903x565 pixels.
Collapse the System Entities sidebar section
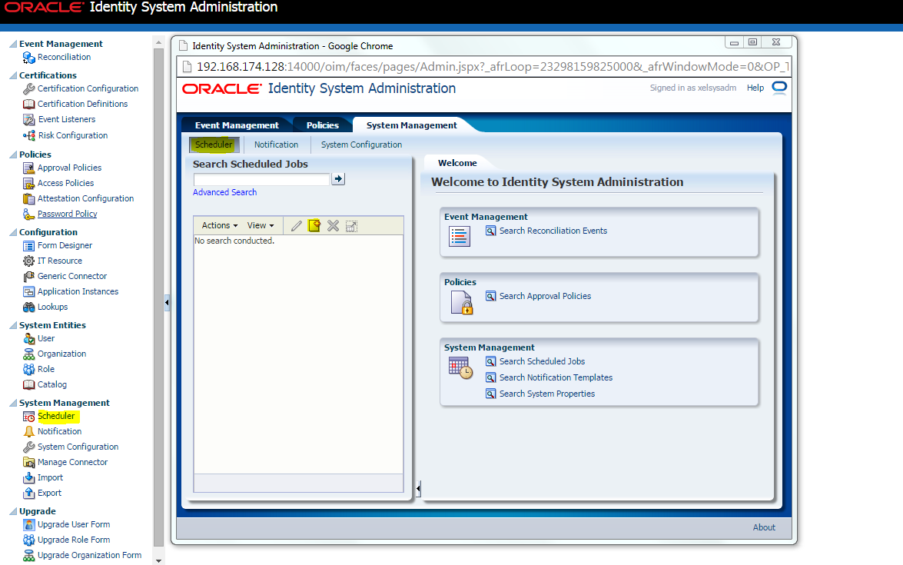[x=13, y=325]
